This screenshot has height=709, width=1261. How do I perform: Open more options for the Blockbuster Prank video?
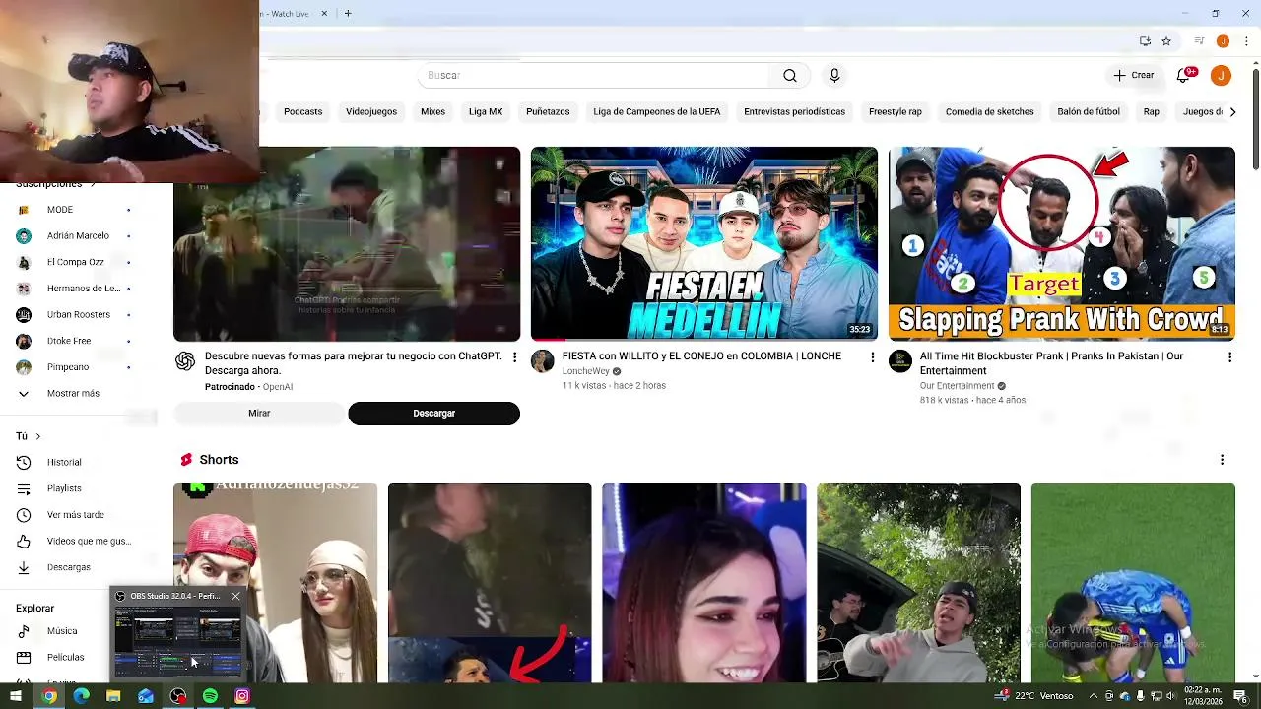pyautogui.click(x=1229, y=357)
